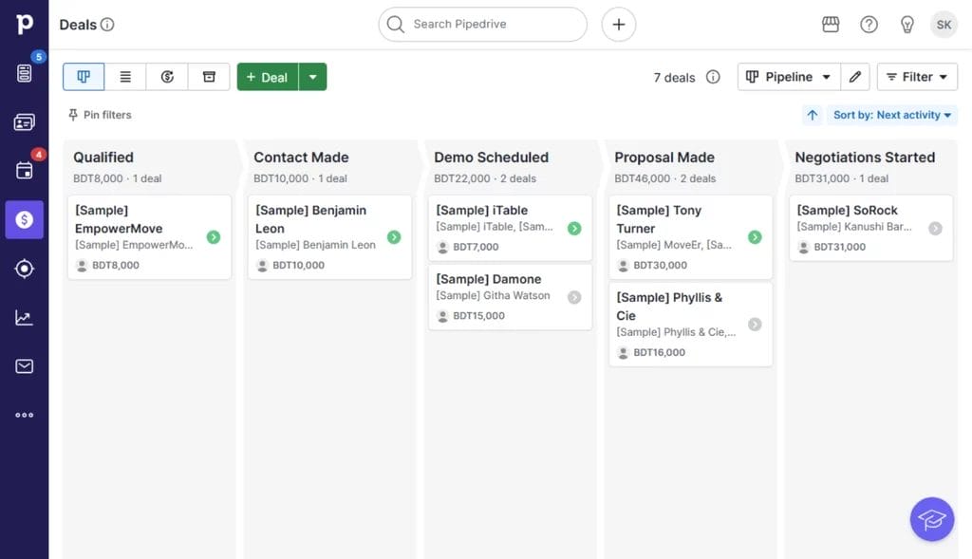Open the forecast view icon in the toolbar

coord(167,76)
